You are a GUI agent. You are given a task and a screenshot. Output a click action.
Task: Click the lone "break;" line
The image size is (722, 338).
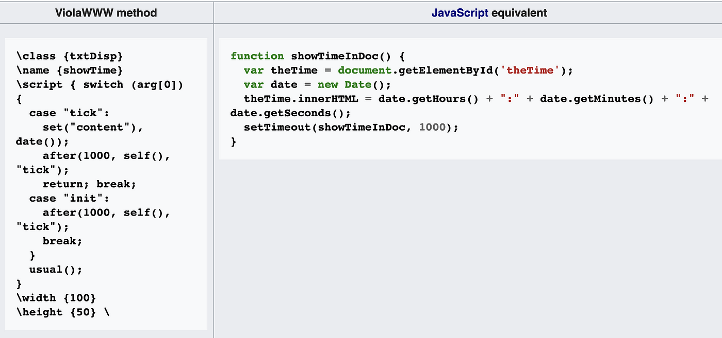pos(63,241)
